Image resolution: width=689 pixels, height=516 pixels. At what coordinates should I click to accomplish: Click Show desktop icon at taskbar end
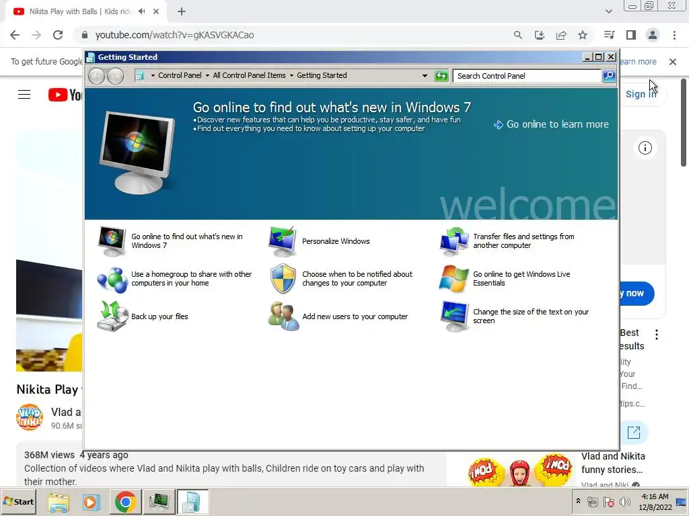tap(681, 501)
